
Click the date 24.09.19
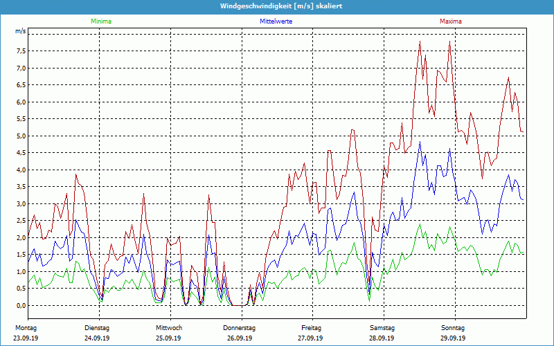click(97, 338)
